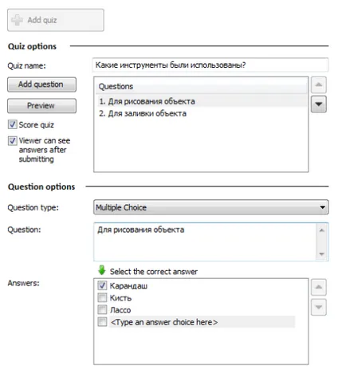Click the Type an answer choice here row
The image size is (346, 389).
(x=202, y=322)
